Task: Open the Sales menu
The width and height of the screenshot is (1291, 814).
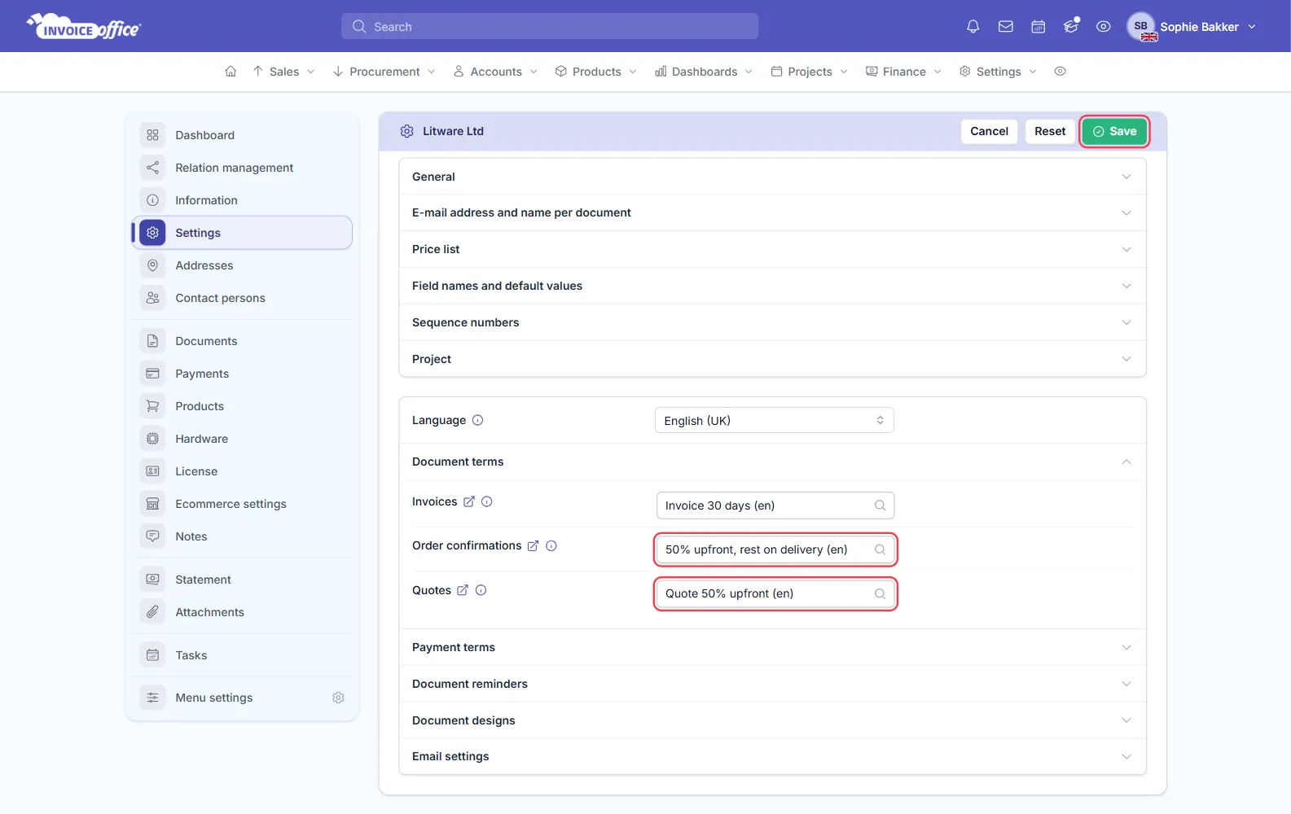Action: 283,72
